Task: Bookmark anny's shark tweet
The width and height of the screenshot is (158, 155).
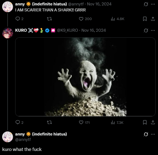Action: (145, 19)
